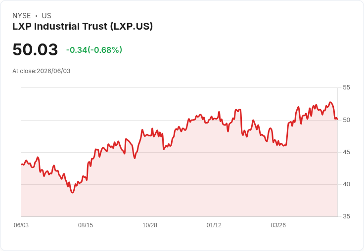Click the At close:2026/06/03 timestamp
364x251 pixels.
(x=42, y=71)
